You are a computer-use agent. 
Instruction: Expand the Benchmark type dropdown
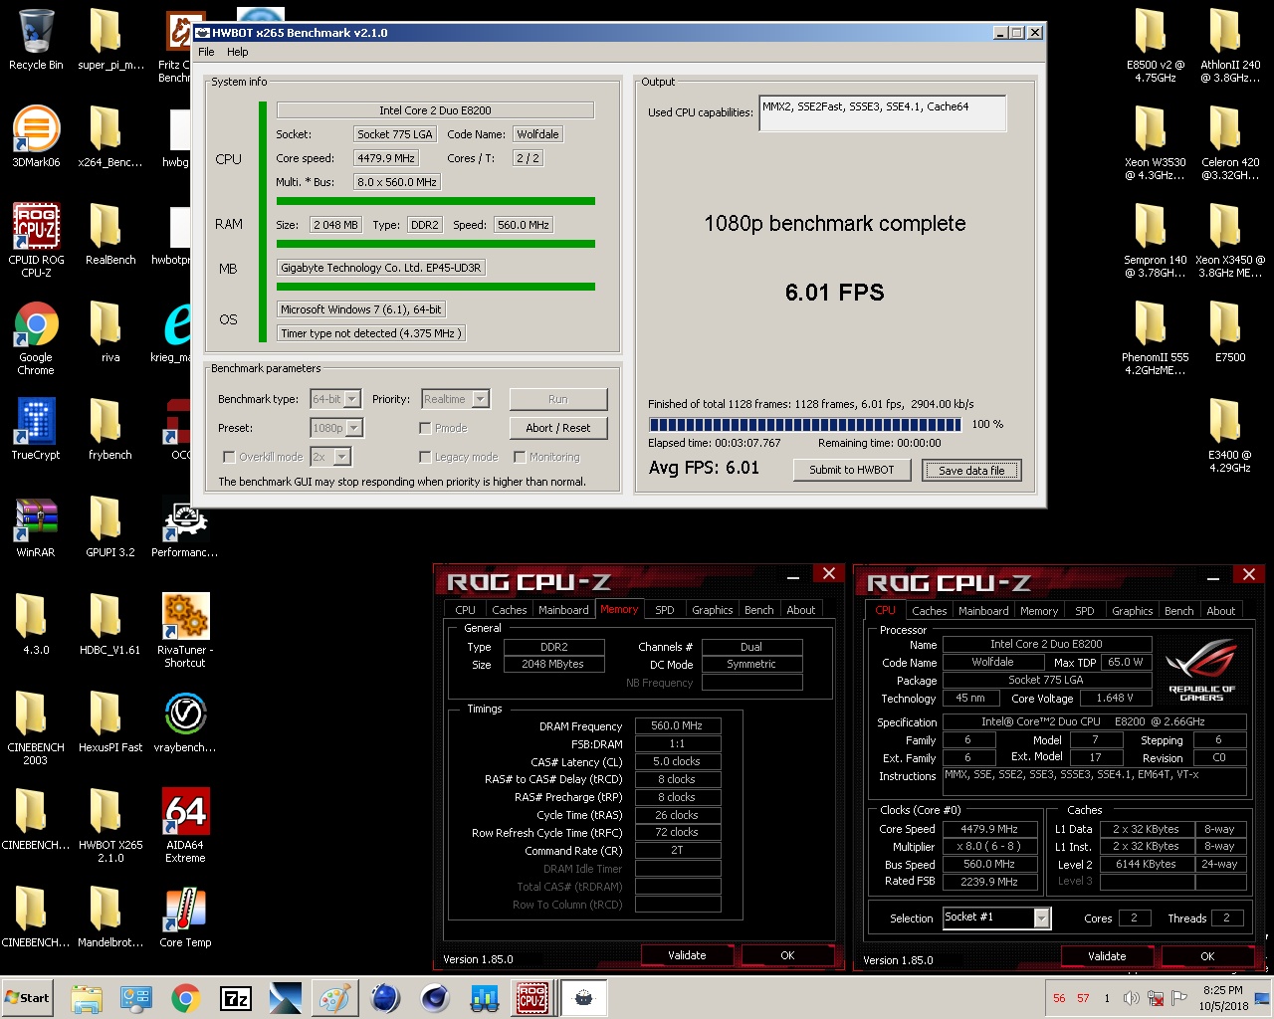(x=352, y=399)
